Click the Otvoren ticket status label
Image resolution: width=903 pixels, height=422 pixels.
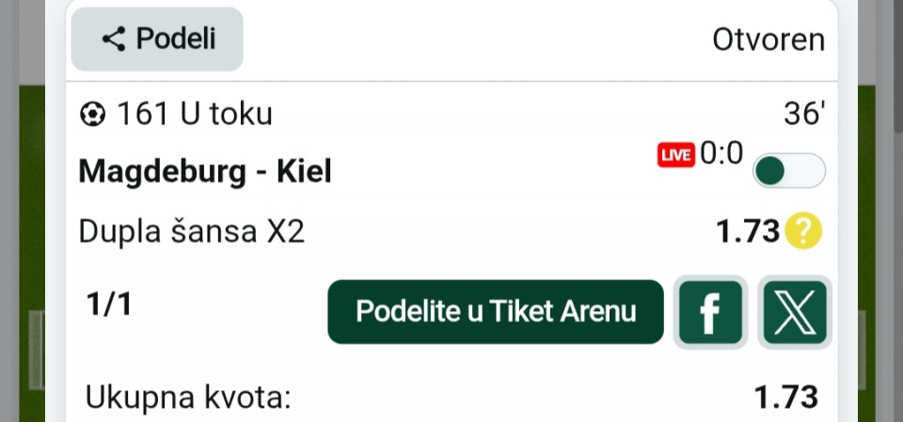768,39
